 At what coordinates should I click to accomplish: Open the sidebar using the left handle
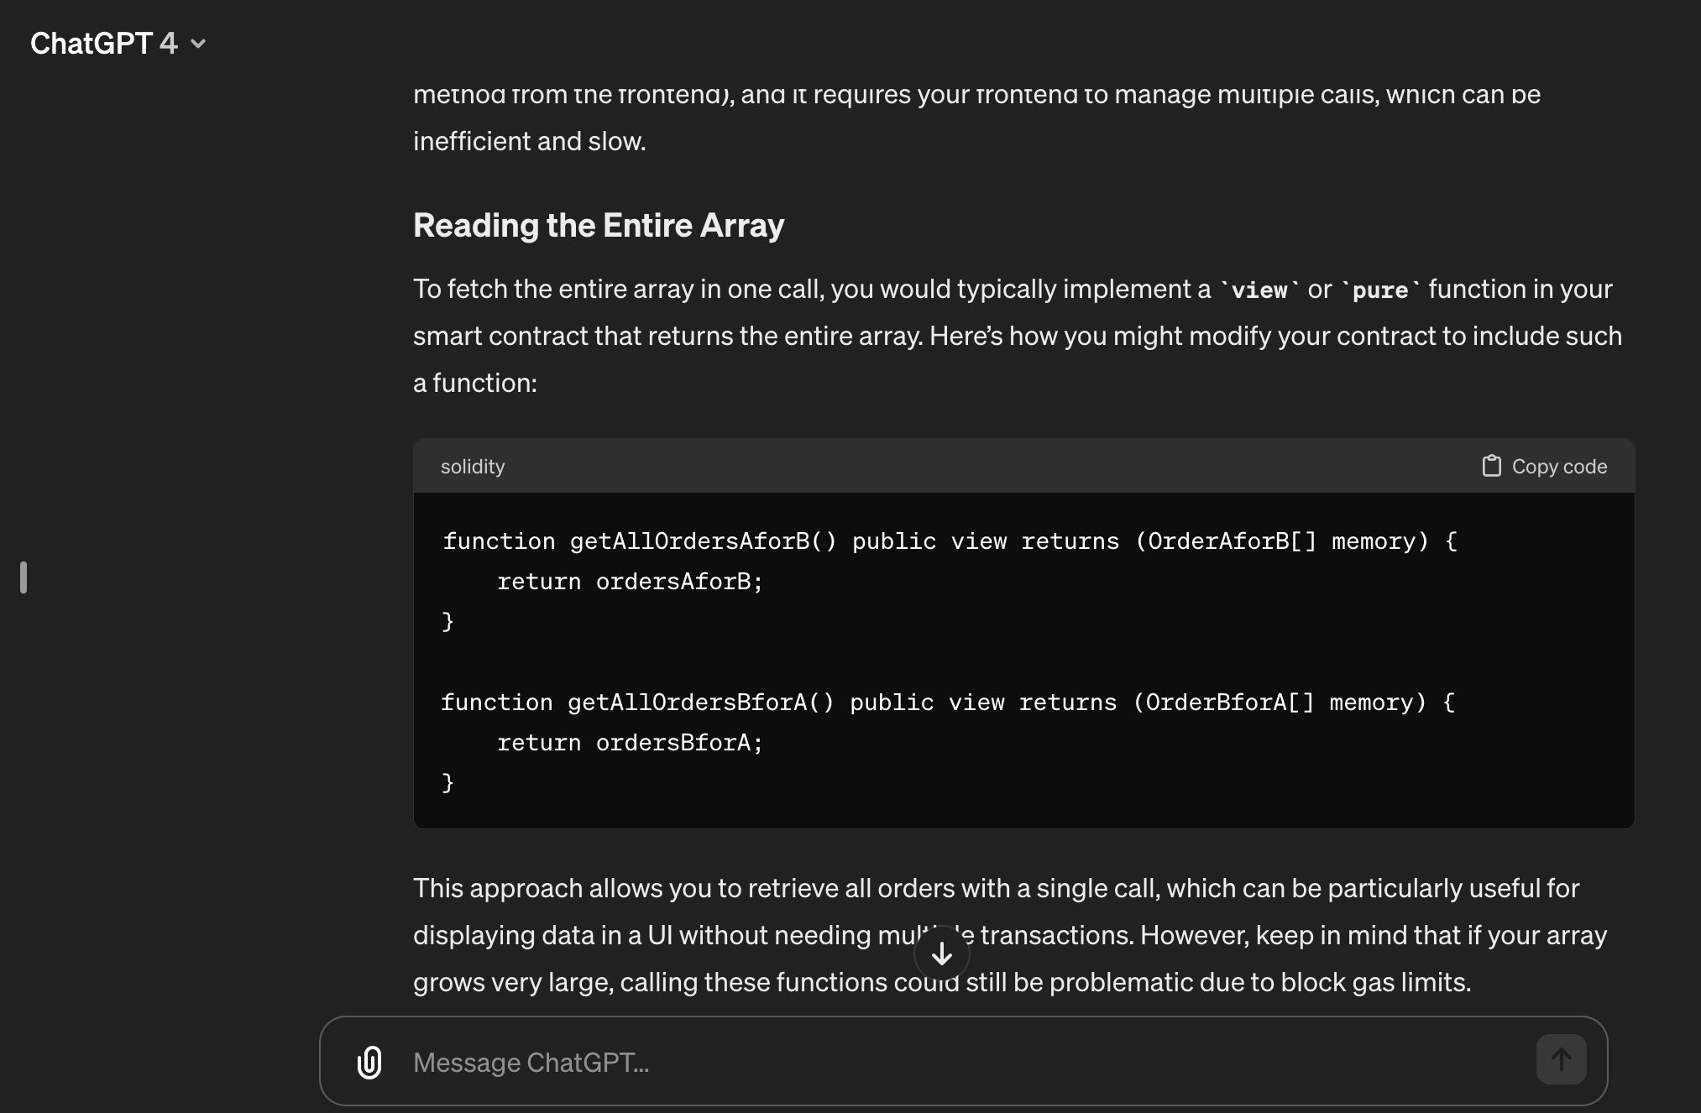pos(24,577)
